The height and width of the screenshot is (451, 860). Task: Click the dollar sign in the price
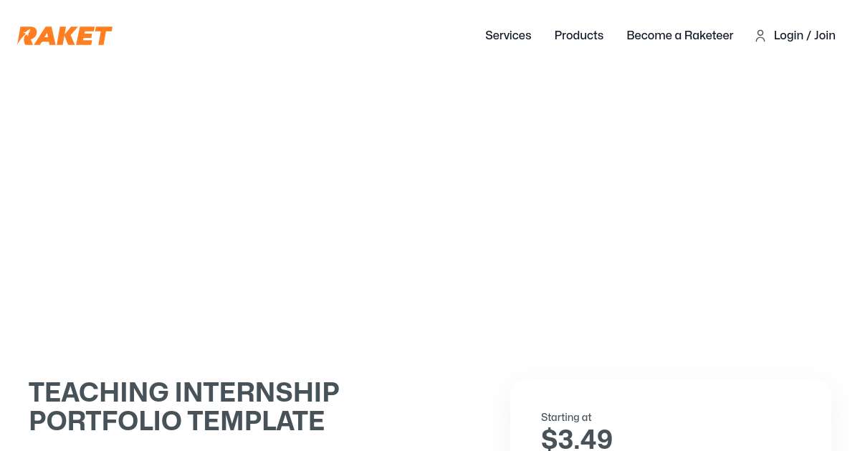[549, 439]
